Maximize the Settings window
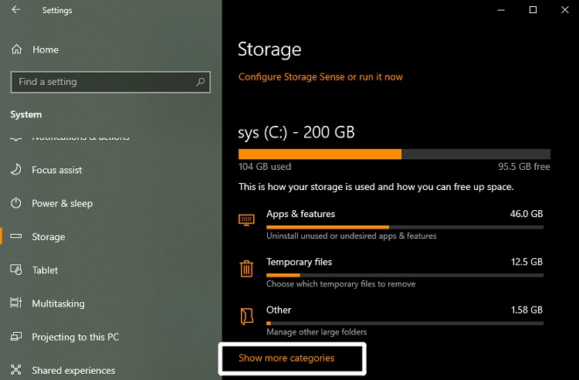579x380 pixels. [x=533, y=9]
